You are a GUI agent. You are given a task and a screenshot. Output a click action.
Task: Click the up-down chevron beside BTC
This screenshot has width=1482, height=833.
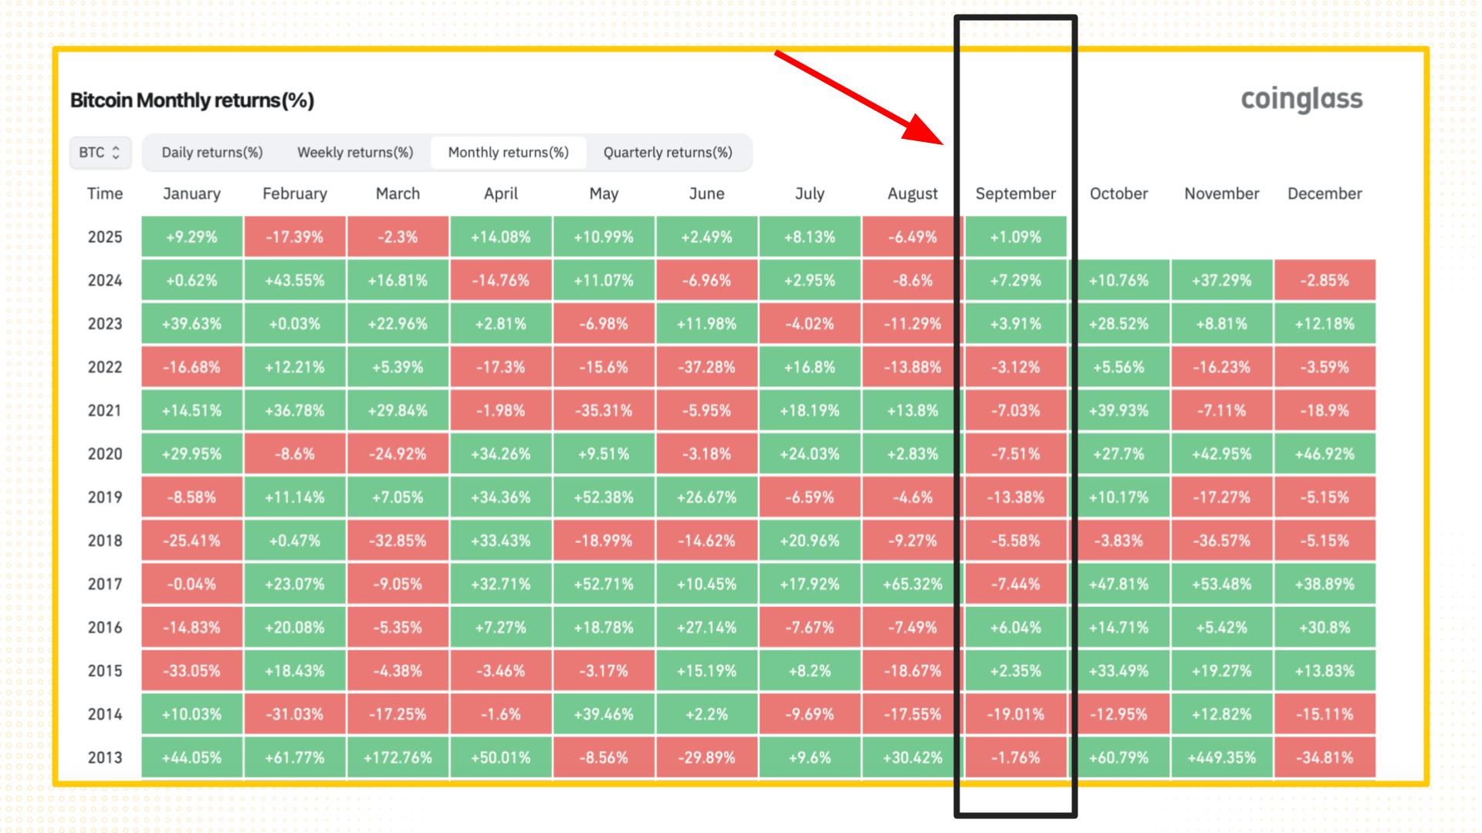pyautogui.click(x=117, y=153)
